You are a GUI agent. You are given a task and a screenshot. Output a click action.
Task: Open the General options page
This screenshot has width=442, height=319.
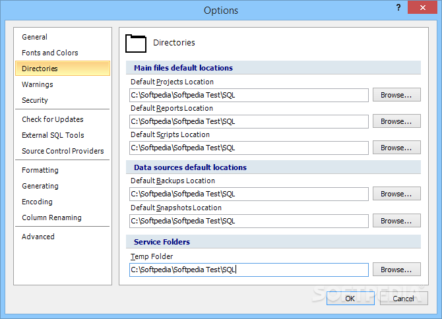pos(35,37)
